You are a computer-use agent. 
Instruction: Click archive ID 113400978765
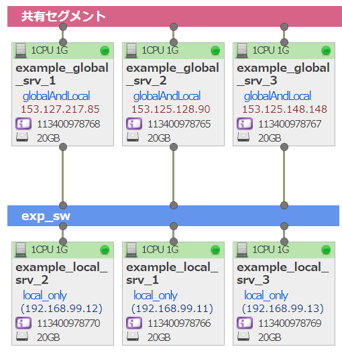(179, 124)
